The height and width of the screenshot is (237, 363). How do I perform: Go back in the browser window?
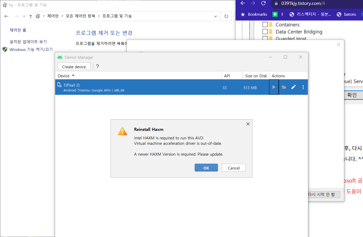coord(243,3)
